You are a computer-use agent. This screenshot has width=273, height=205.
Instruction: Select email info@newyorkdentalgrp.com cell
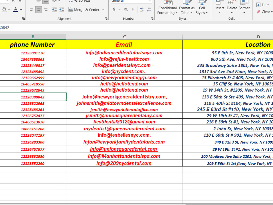pyautogui.click(x=124, y=78)
